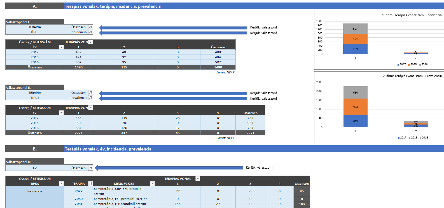Select the orange 924 bar segment in Prevalencia chart
This screenshot has height=208, width=444.
point(355,107)
